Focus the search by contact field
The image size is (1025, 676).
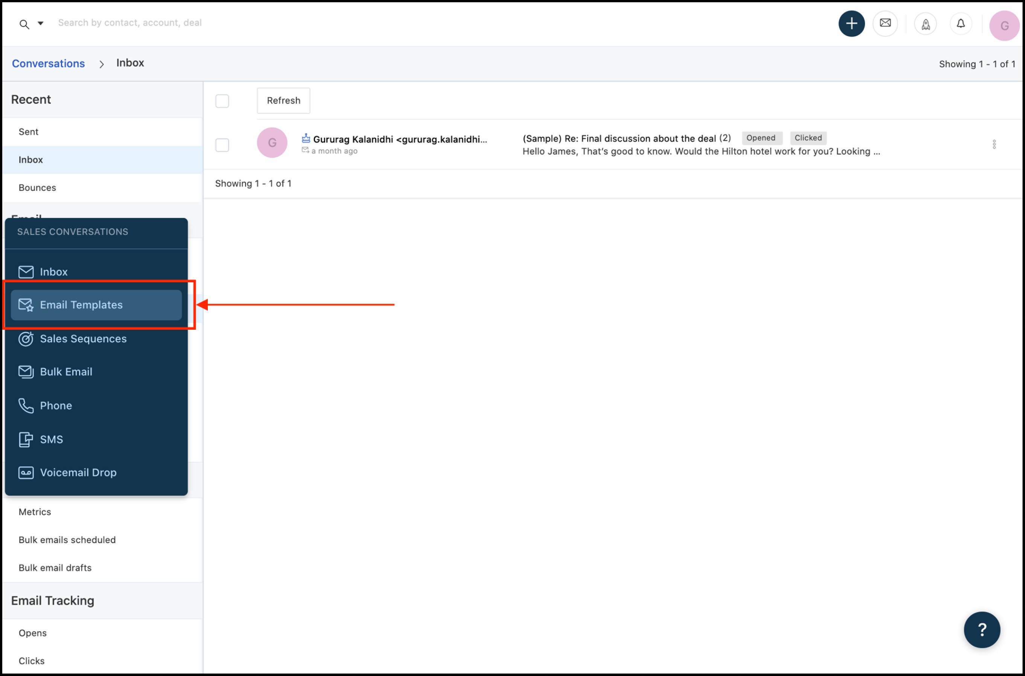(x=130, y=23)
